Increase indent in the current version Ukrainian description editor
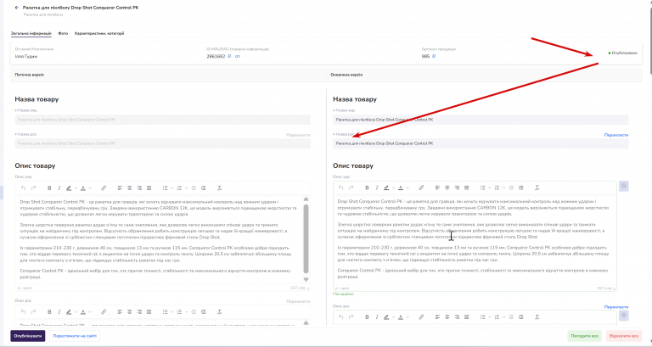Screen dimensions: 652x347 tap(204, 187)
